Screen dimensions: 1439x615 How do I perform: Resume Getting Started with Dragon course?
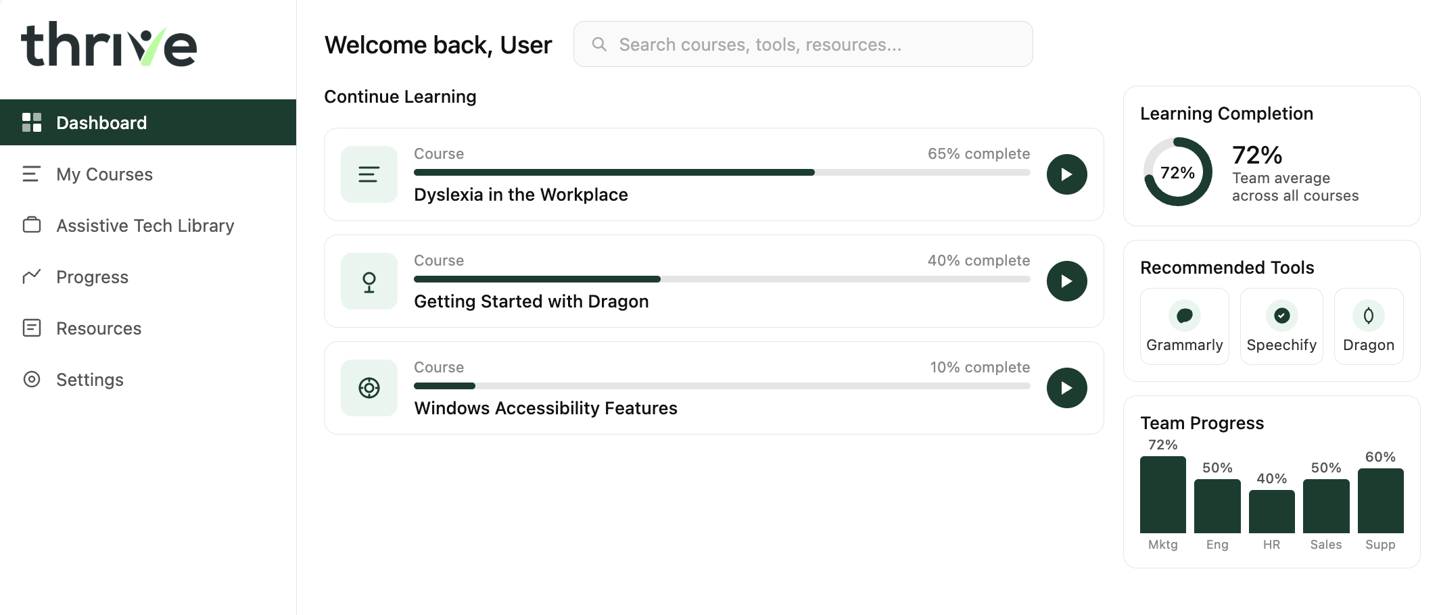coord(1066,281)
